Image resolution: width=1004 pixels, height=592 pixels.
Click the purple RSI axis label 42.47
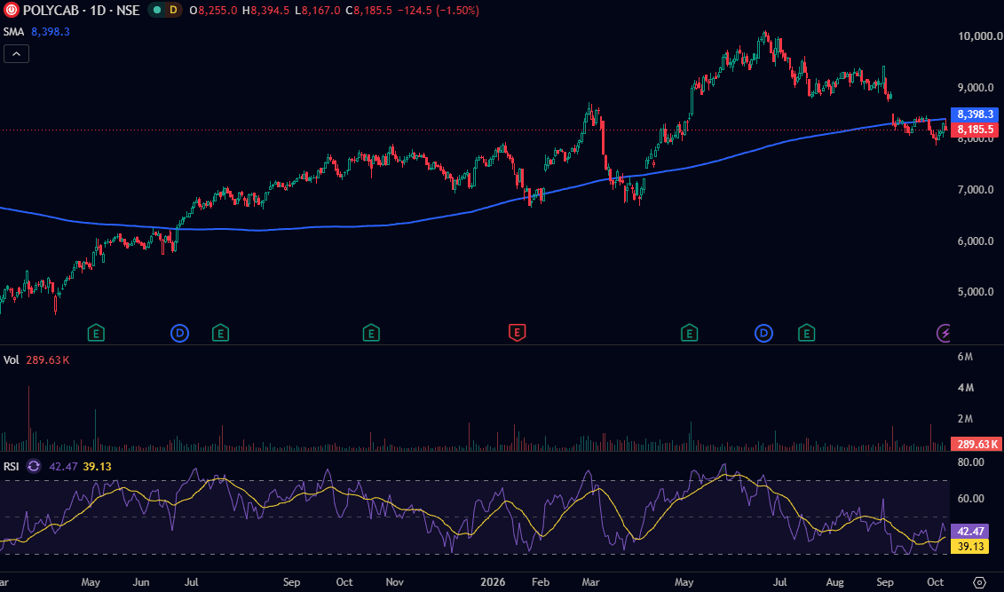pos(970,531)
